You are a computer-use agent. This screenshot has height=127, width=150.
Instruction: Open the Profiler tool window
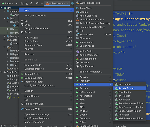tap(121, 126)
